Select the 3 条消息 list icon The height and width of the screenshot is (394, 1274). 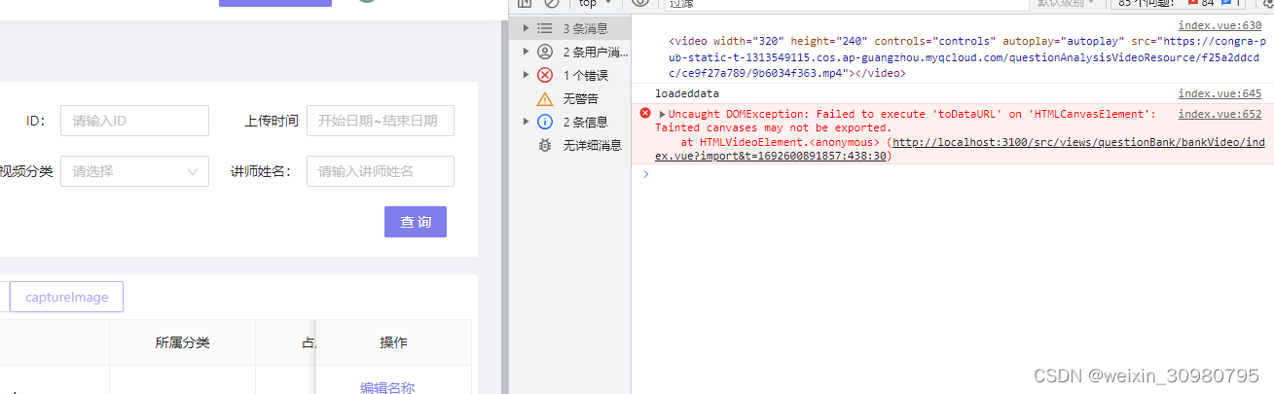[545, 28]
